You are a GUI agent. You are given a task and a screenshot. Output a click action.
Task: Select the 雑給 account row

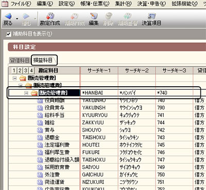(107, 123)
